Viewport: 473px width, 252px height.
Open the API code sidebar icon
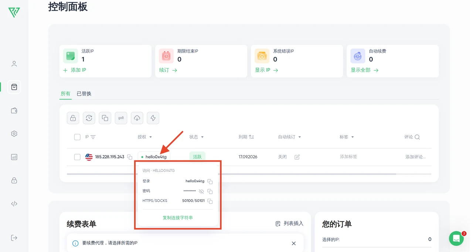pyautogui.click(x=14, y=204)
